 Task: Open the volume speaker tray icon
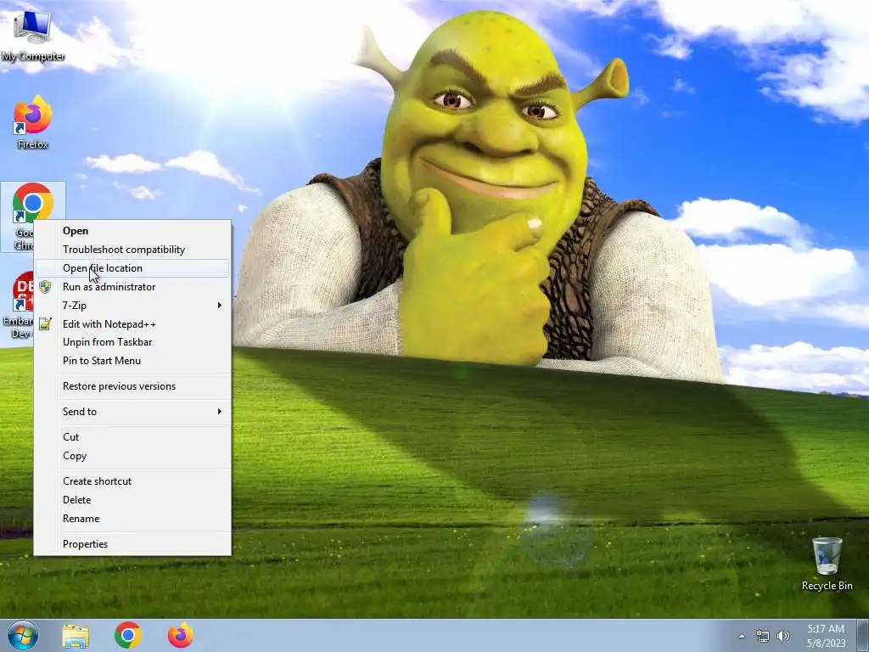782,636
